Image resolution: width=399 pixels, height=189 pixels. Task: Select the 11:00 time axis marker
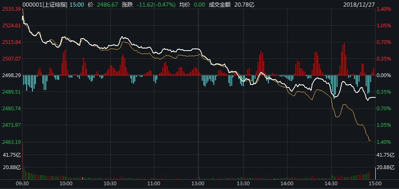(154, 183)
